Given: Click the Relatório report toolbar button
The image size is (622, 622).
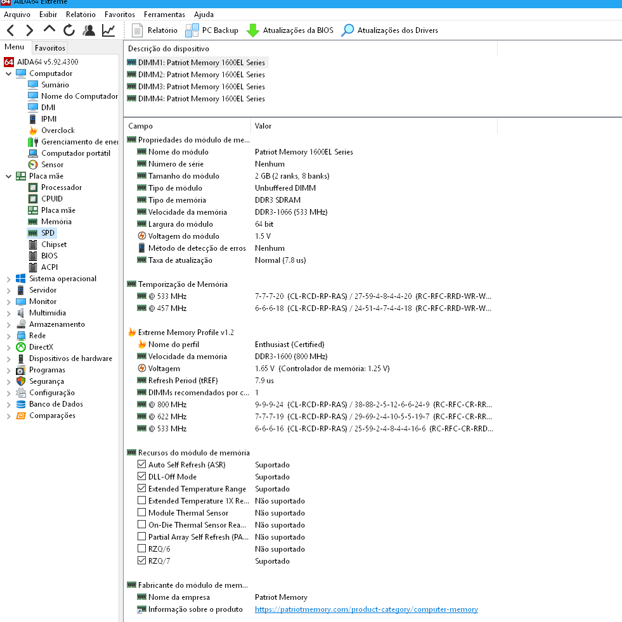Looking at the screenshot, I should tap(155, 30).
